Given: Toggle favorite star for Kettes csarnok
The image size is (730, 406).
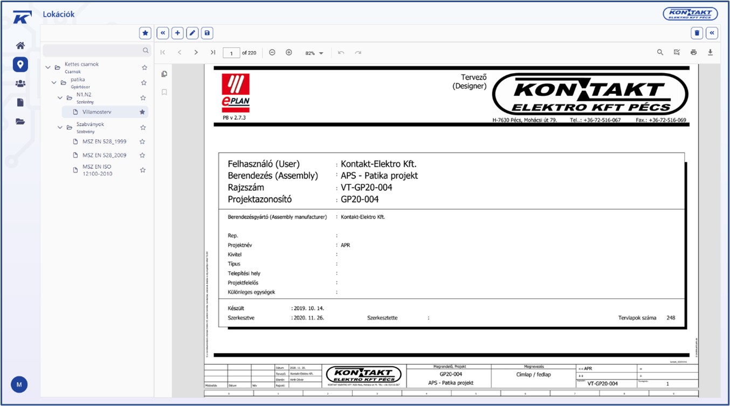Looking at the screenshot, I should 144,67.
